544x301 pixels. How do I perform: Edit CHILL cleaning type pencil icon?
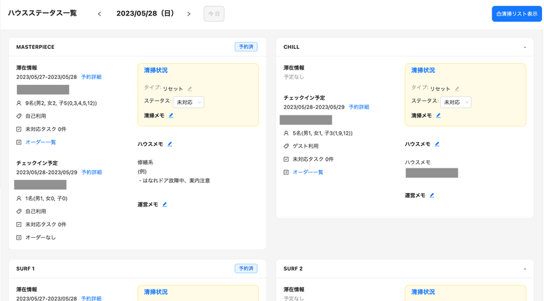[x=457, y=89]
